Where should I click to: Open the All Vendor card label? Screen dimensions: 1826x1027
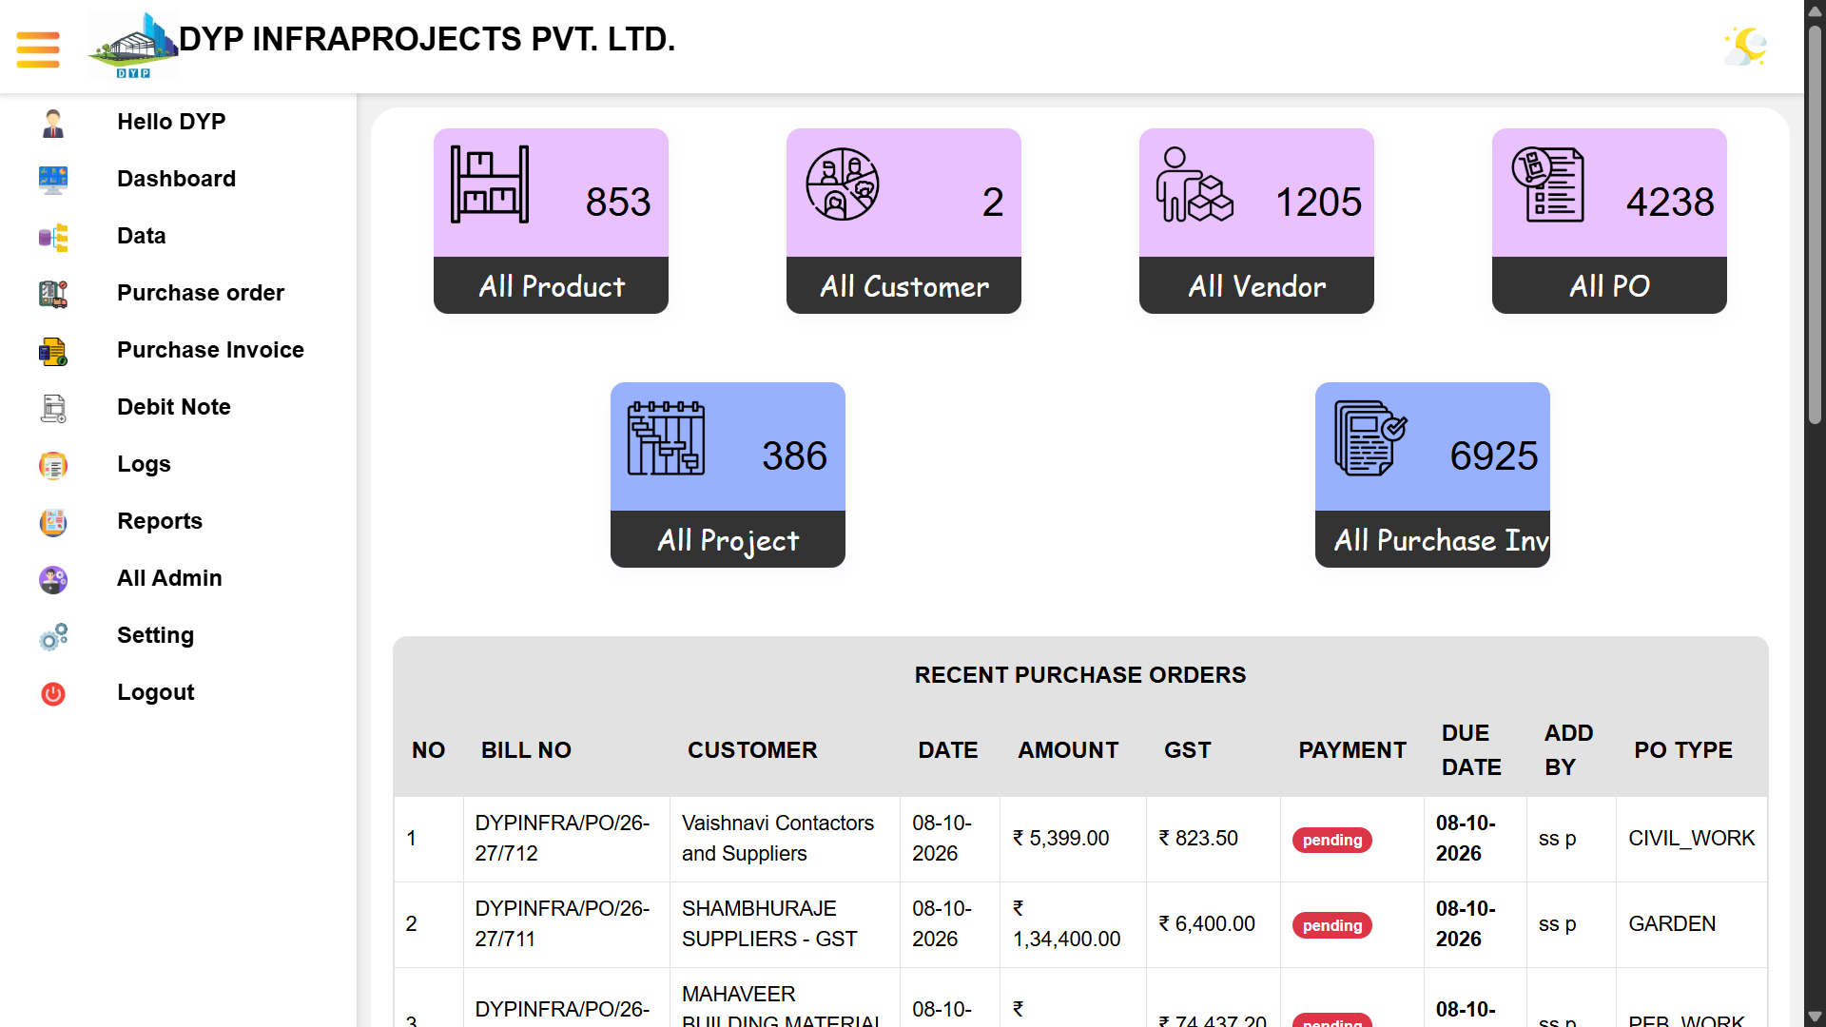pyautogui.click(x=1257, y=286)
